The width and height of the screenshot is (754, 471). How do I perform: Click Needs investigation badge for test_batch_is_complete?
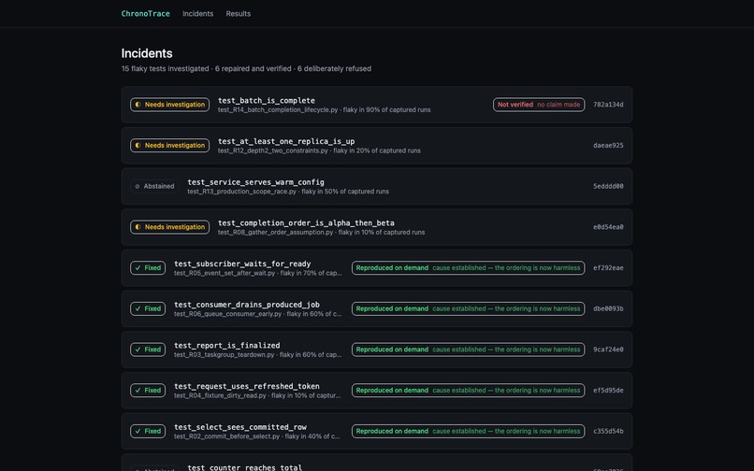click(x=169, y=105)
